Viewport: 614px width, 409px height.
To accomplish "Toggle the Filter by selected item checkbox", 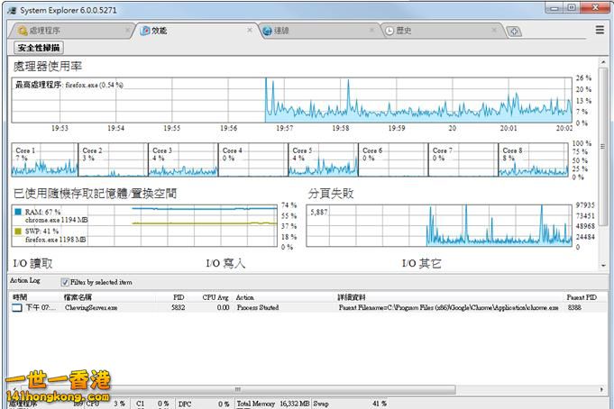I will (64, 282).
